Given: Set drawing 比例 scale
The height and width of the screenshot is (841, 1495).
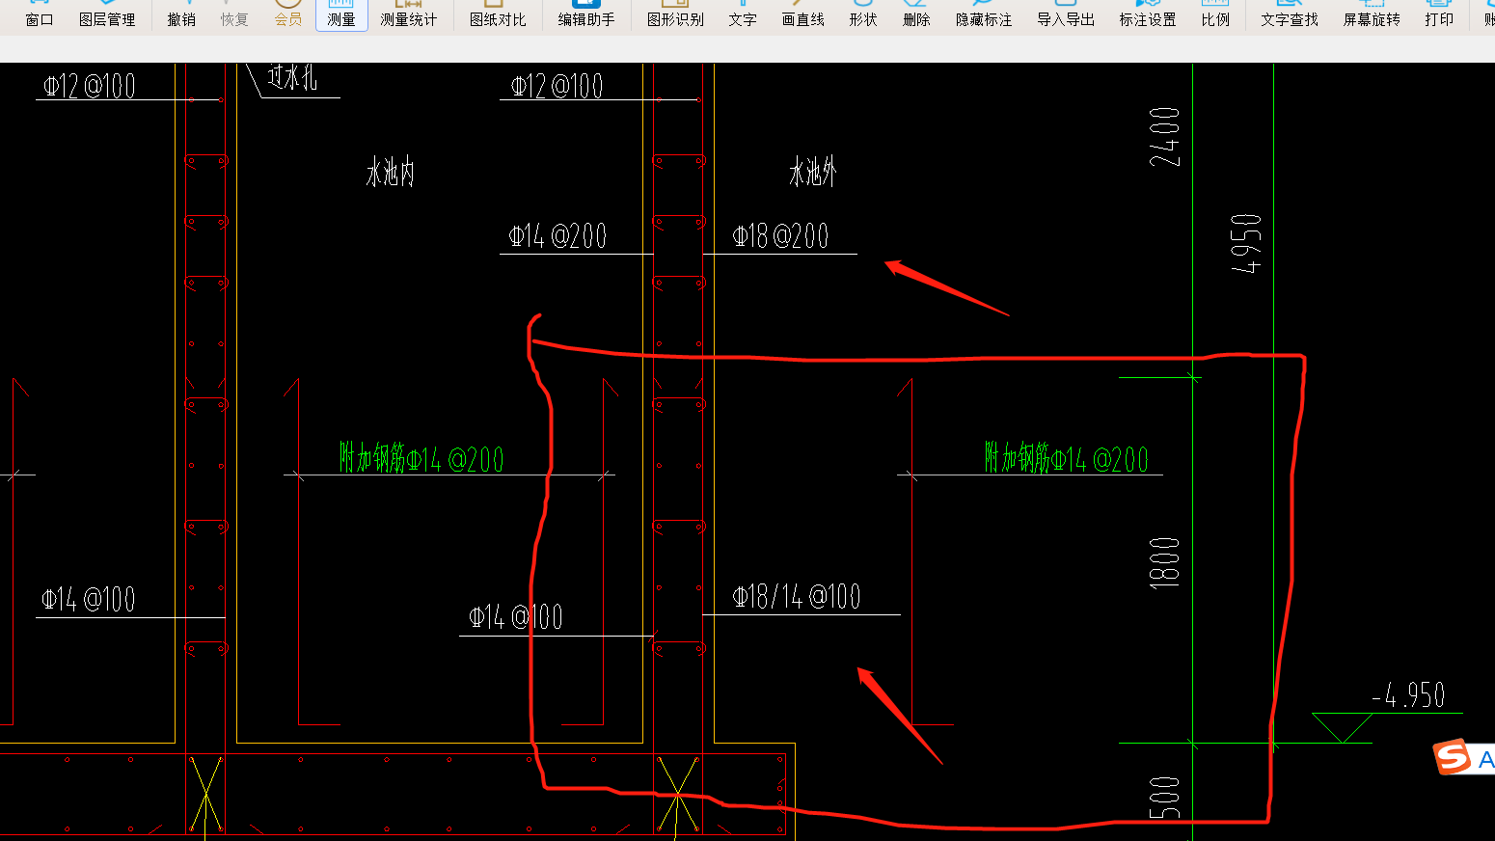Looking at the screenshot, I should tap(1215, 14).
